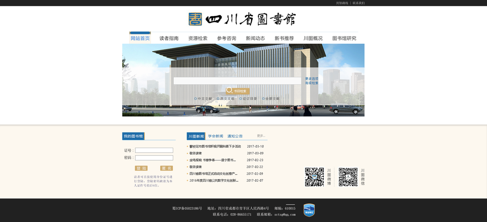
Task: Select the 全部文献 radio option
Action: (x=263, y=99)
